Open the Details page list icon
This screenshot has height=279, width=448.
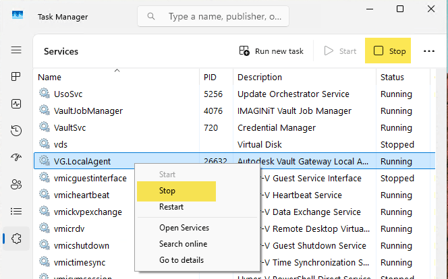(x=16, y=212)
